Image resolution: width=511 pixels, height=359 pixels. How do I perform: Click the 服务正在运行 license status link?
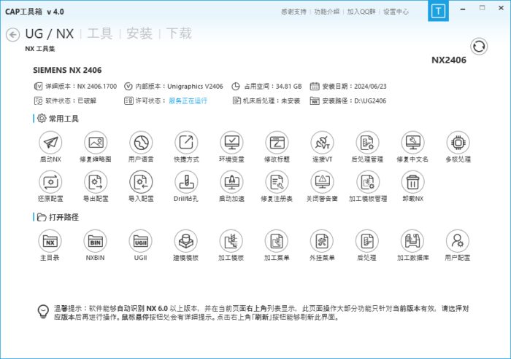188,100
